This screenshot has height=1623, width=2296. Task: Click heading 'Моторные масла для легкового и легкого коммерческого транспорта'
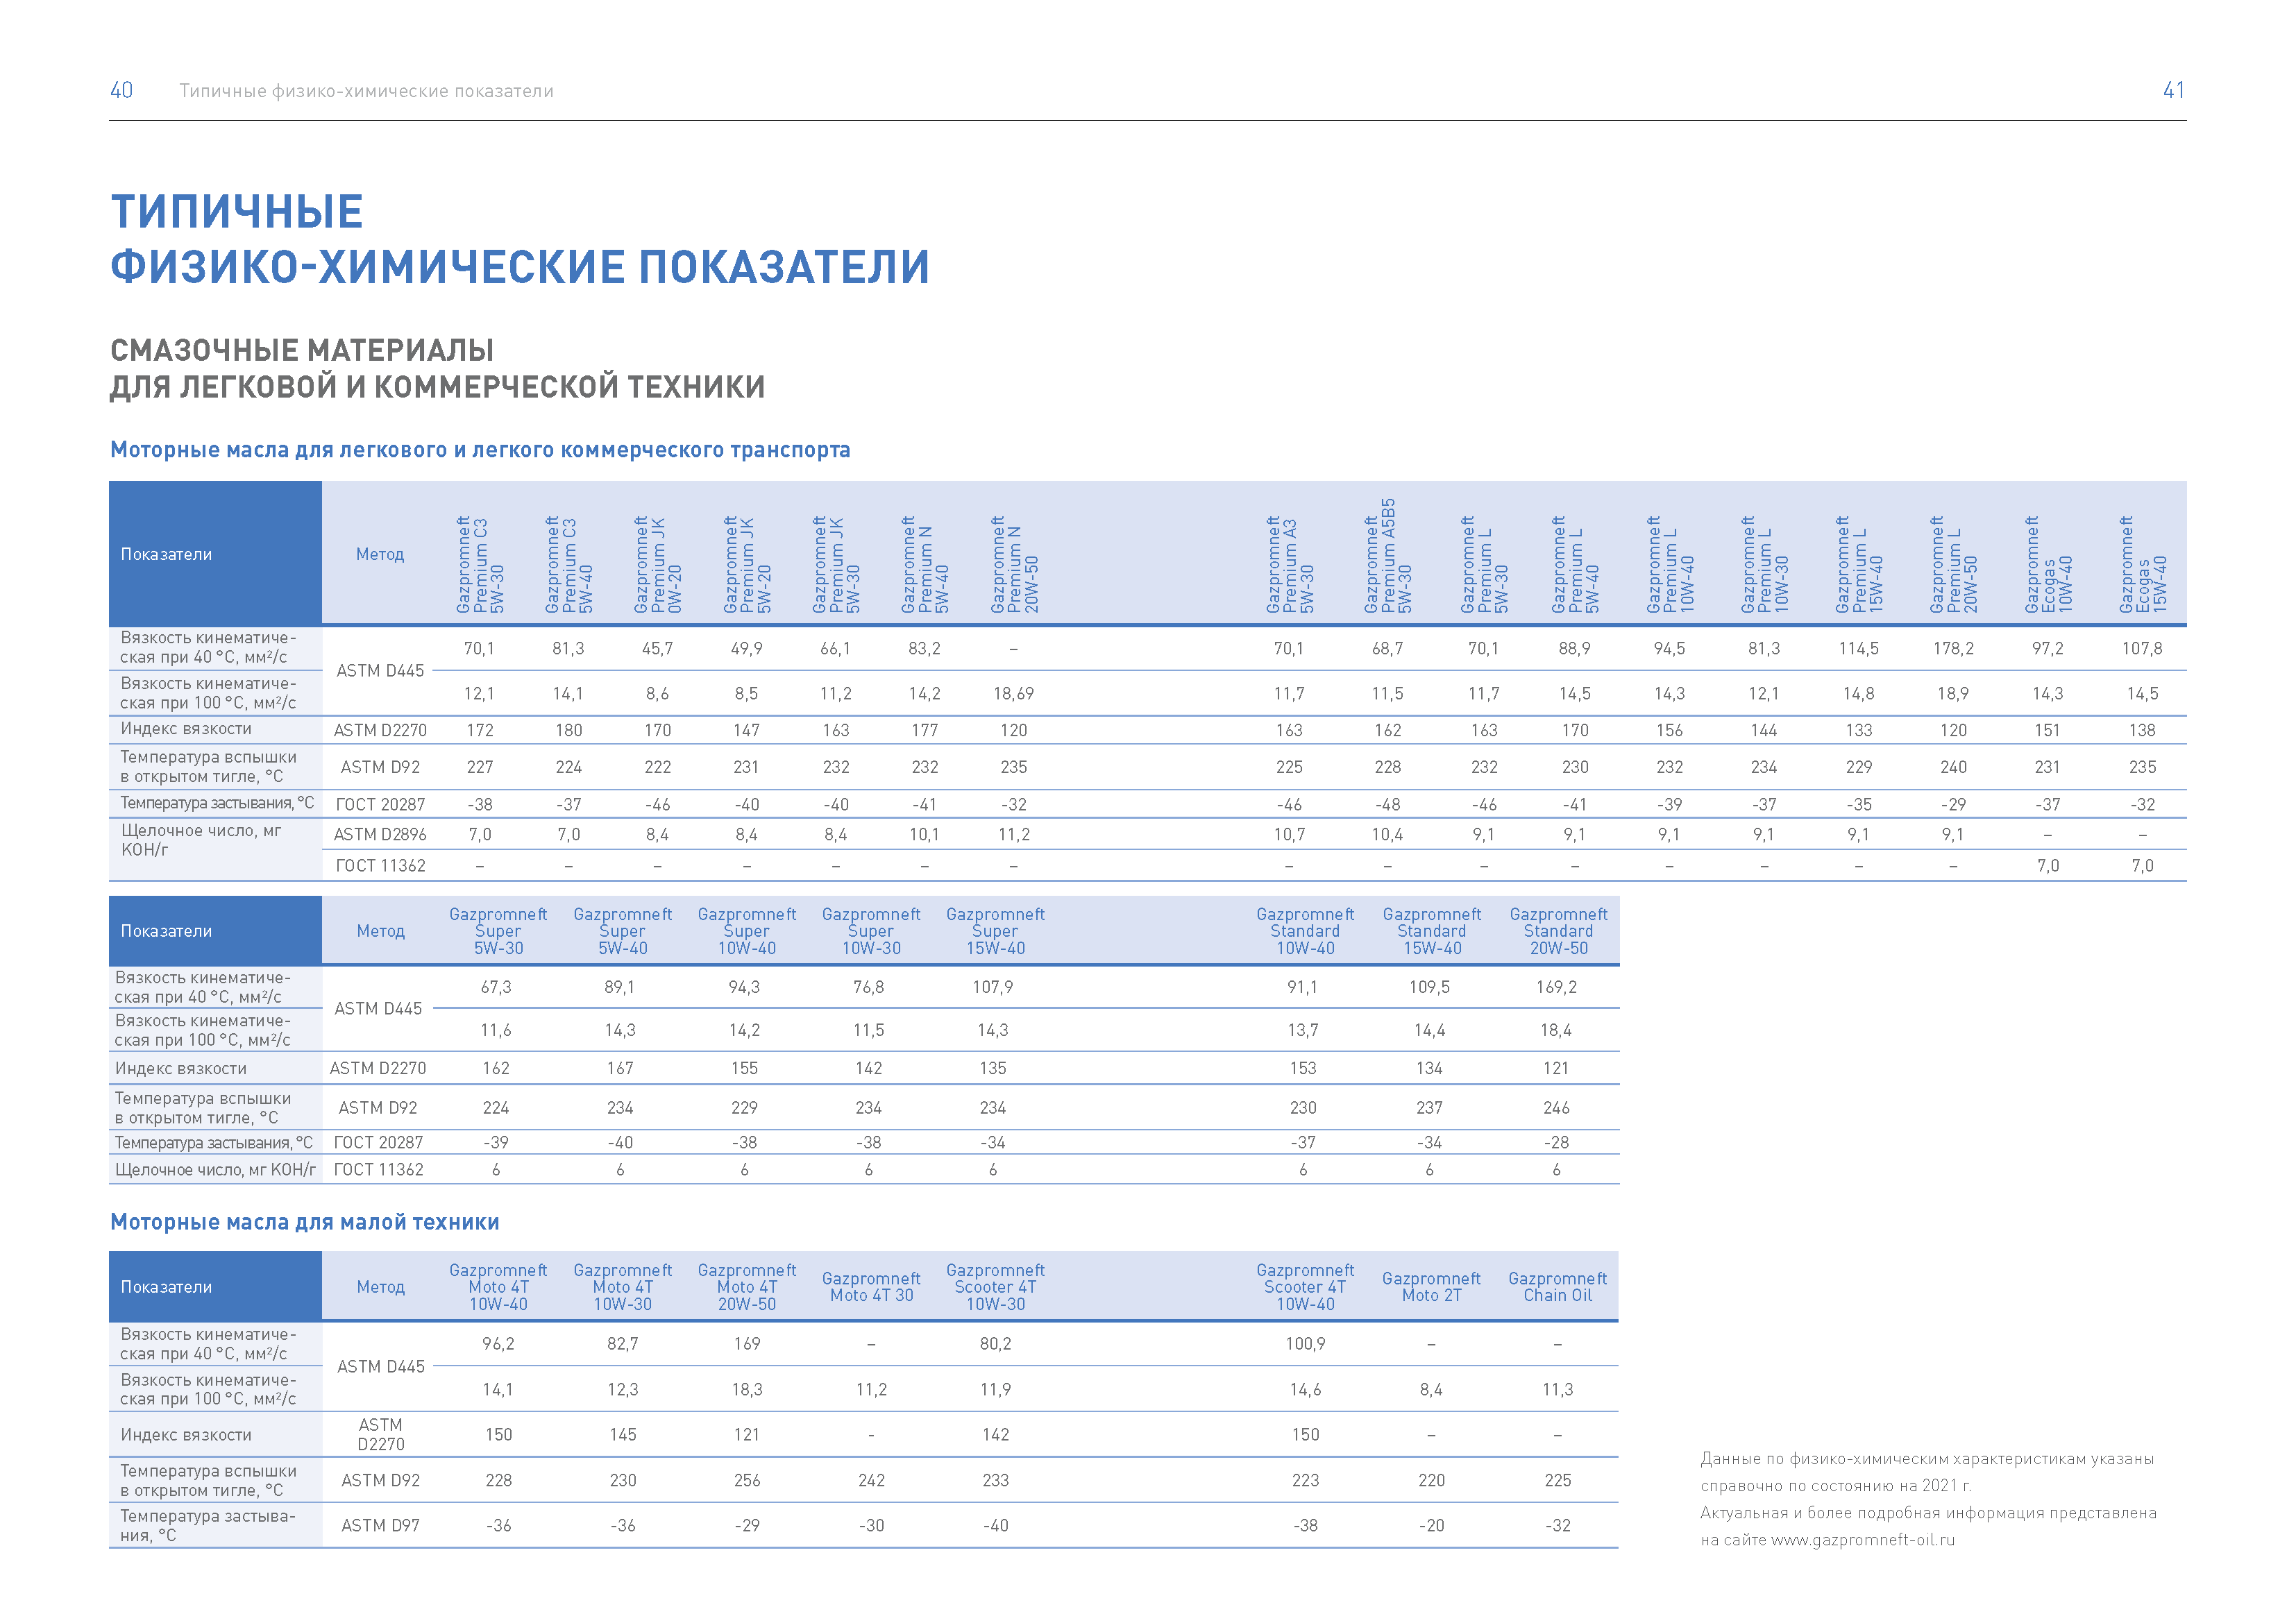click(480, 450)
